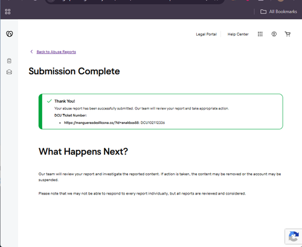The width and height of the screenshot is (302, 247).
Task: Go Back to Abuse Reports
Action: point(56,52)
